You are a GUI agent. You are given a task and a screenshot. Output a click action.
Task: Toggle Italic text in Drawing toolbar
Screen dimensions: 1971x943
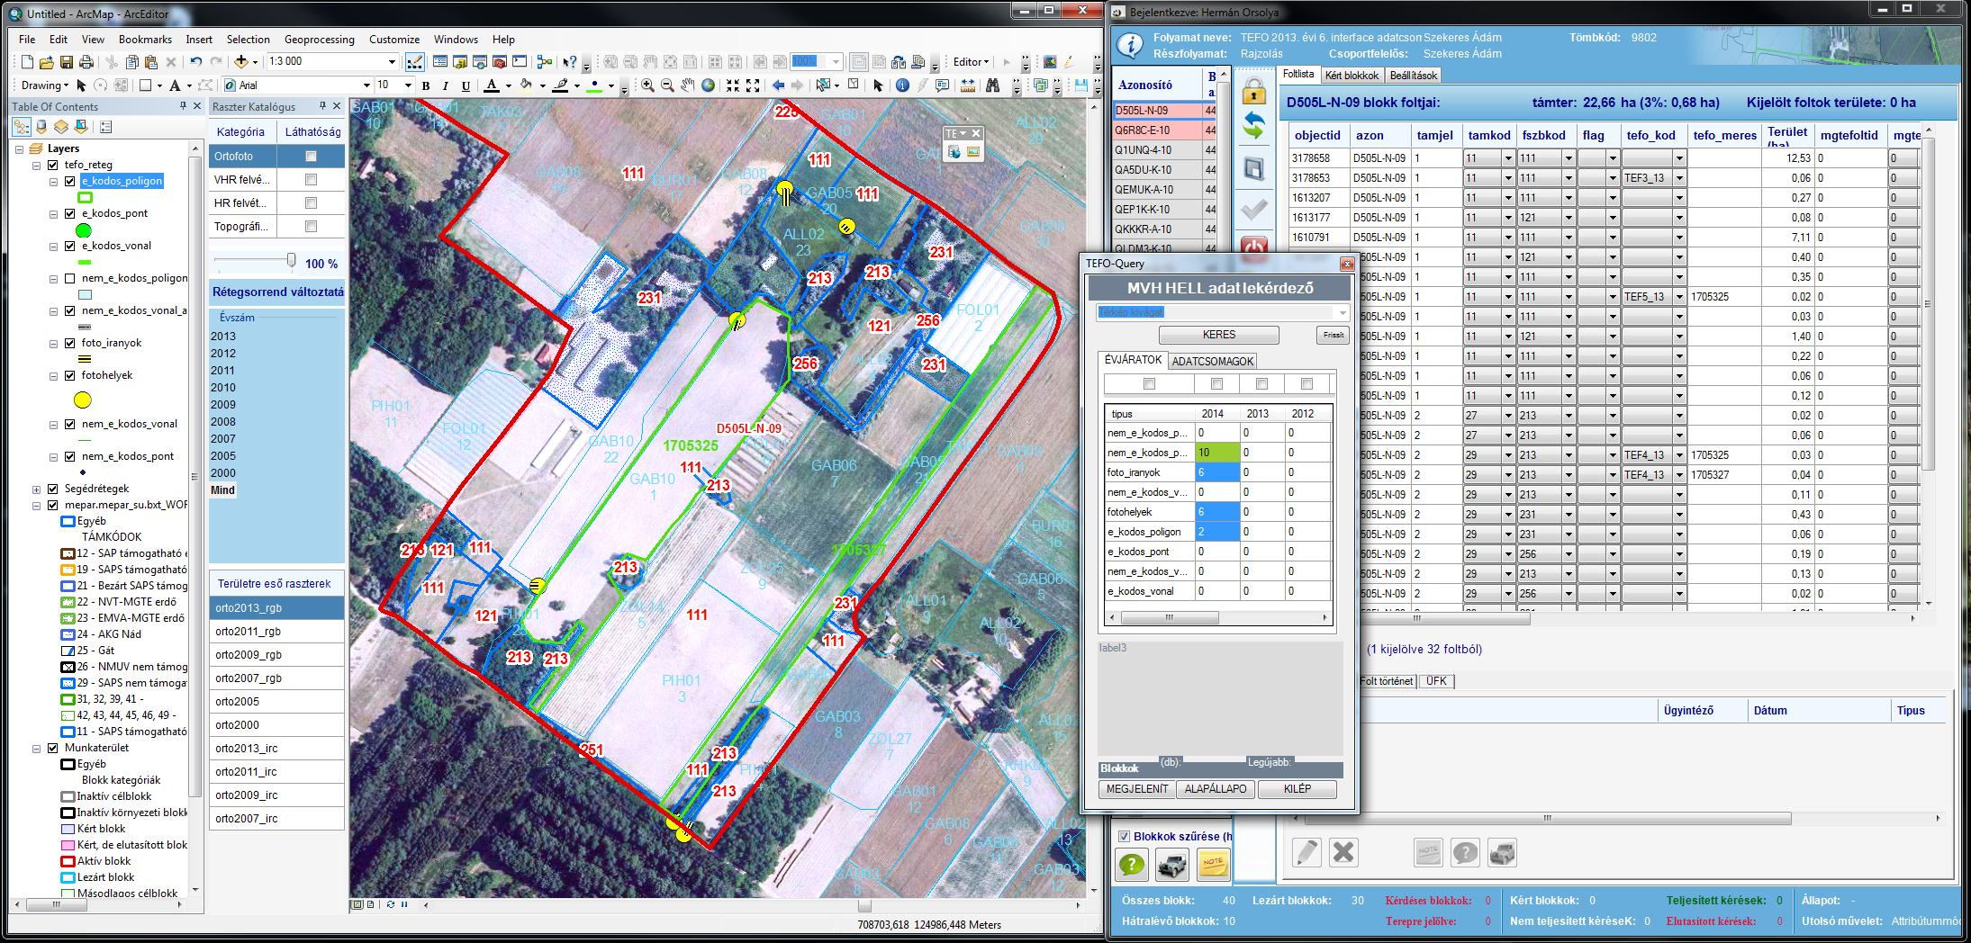point(446,85)
